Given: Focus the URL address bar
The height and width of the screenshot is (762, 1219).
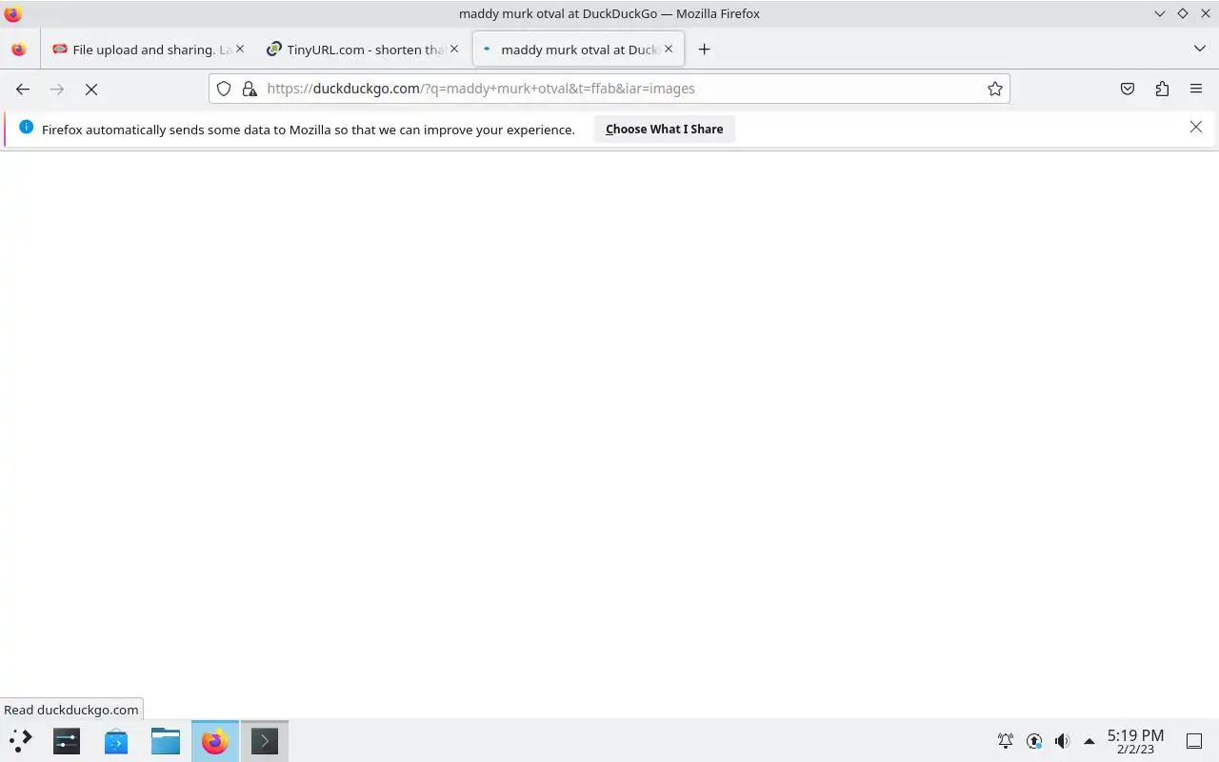Looking at the screenshot, I should [609, 89].
